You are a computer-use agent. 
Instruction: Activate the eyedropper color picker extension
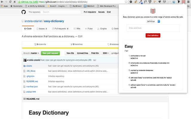pyautogui.click(x=141, y=2)
